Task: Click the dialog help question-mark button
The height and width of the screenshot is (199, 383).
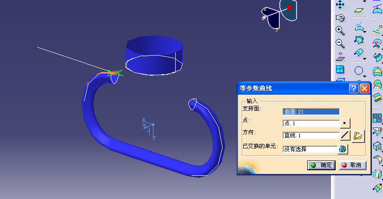Action: point(354,88)
